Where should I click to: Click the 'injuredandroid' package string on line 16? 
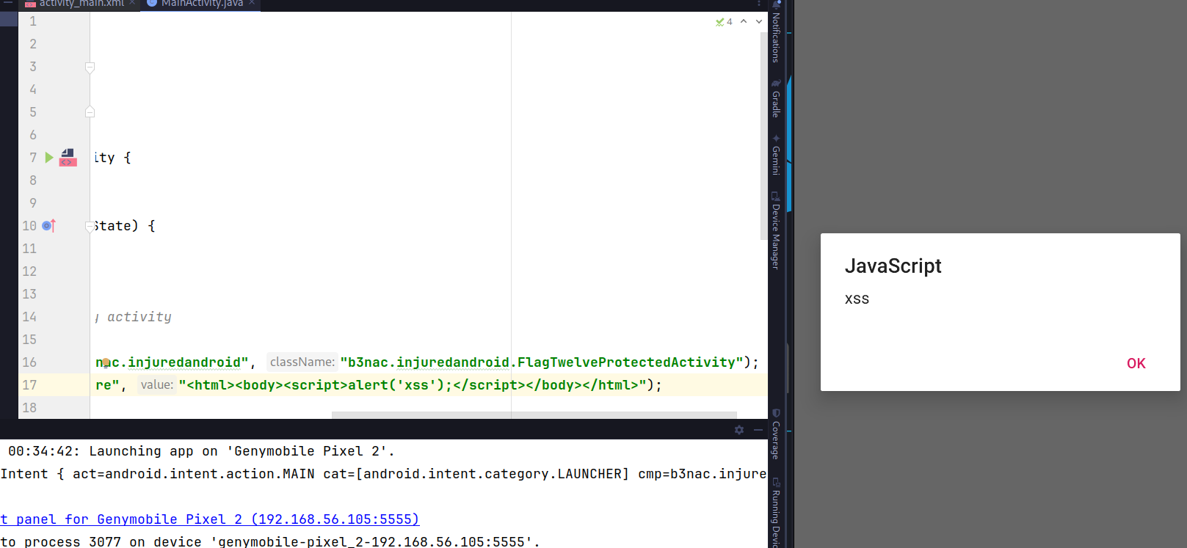pos(172,362)
